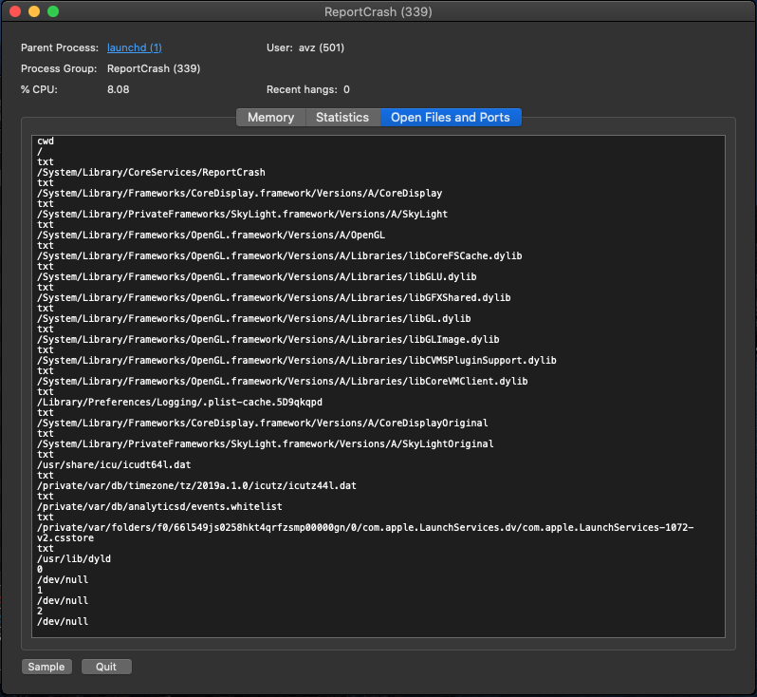Image resolution: width=757 pixels, height=697 pixels.
Task: Switch to the Memory tab
Action: click(x=271, y=118)
